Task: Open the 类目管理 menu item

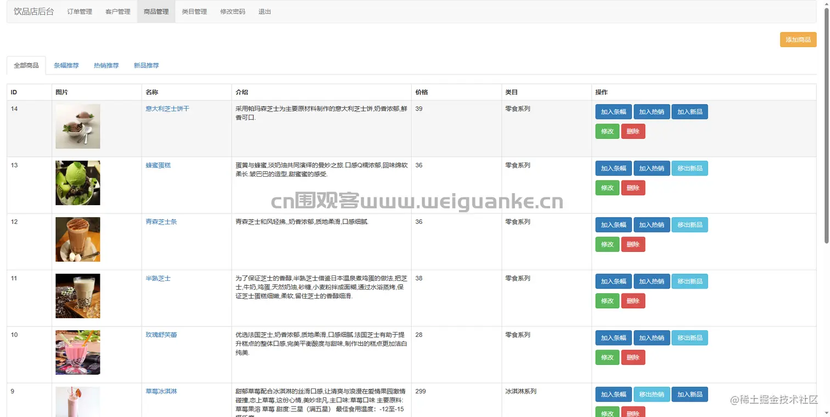Action: coord(194,12)
